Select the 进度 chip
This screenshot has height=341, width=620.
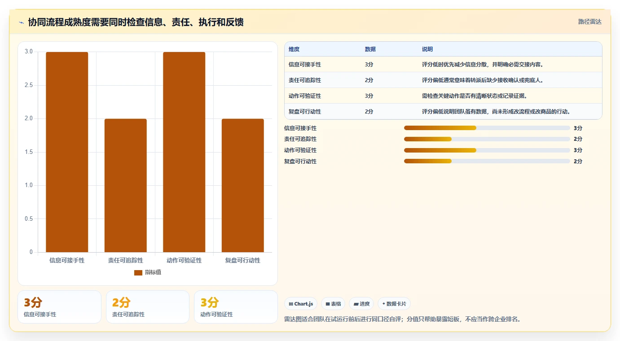click(361, 304)
